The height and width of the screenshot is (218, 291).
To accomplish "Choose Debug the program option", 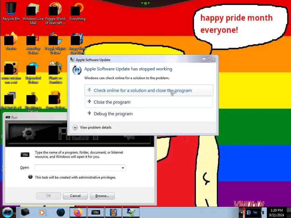I will pyautogui.click(x=149, y=114).
